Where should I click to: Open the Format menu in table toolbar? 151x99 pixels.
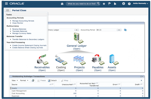[24, 80]
